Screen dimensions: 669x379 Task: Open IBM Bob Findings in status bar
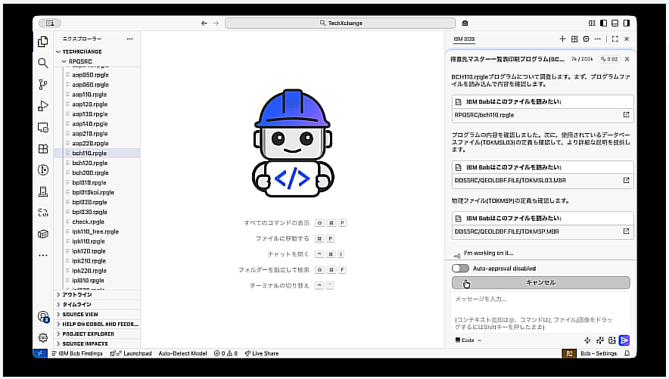pyautogui.click(x=76, y=353)
